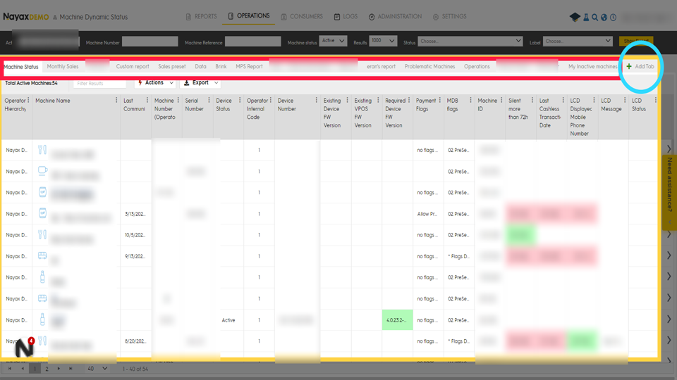Click the yellow Show Report button
The image size is (677, 380).
(x=636, y=41)
